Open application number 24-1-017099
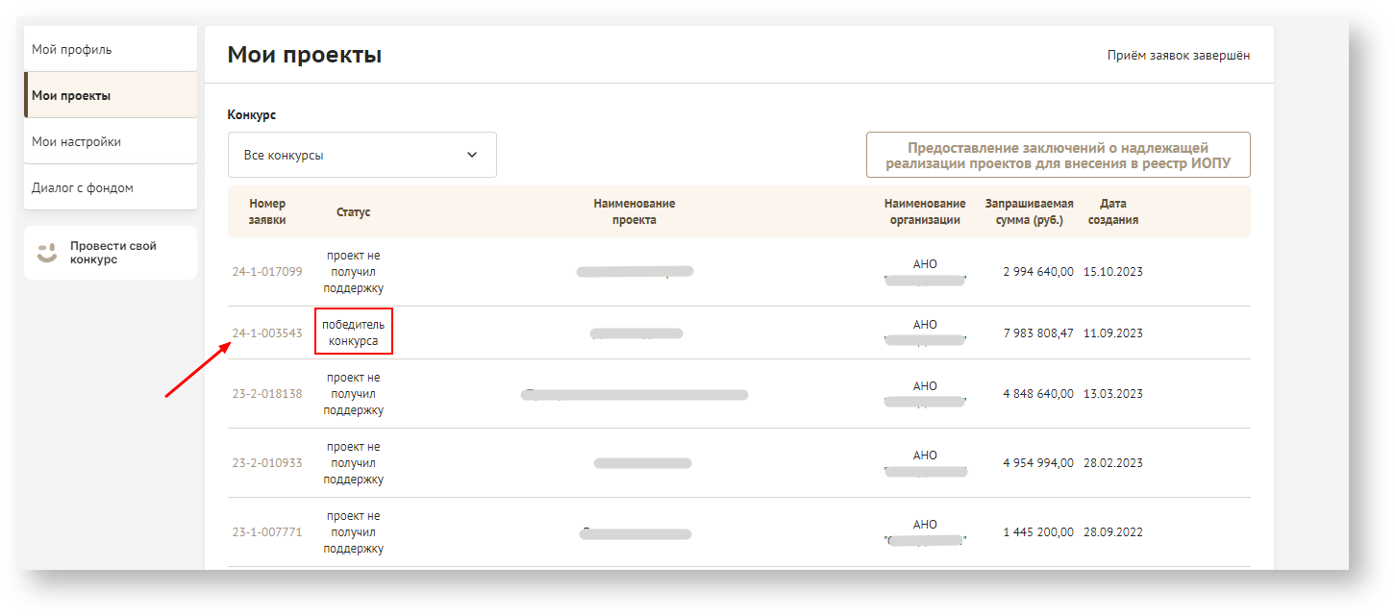Image resolution: width=1395 pixels, height=616 pixels. (267, 272)
